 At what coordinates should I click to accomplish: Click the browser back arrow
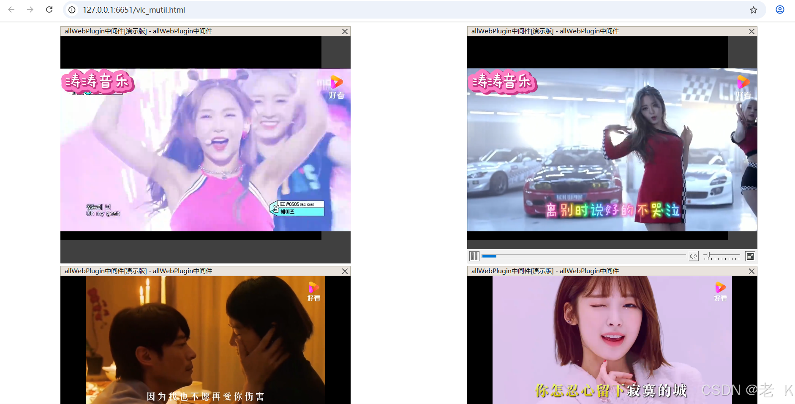tap(11, 10)
